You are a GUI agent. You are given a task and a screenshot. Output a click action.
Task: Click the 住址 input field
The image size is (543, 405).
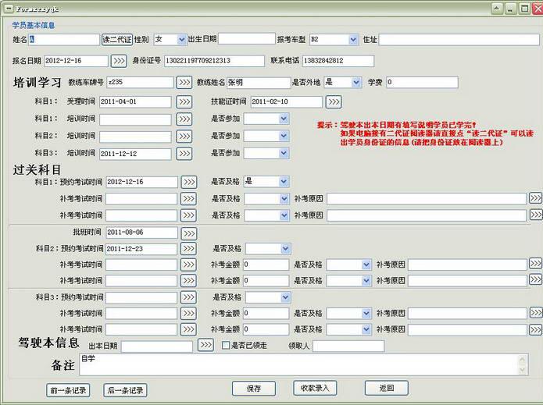pyautogui.click(x=459, y=40)
